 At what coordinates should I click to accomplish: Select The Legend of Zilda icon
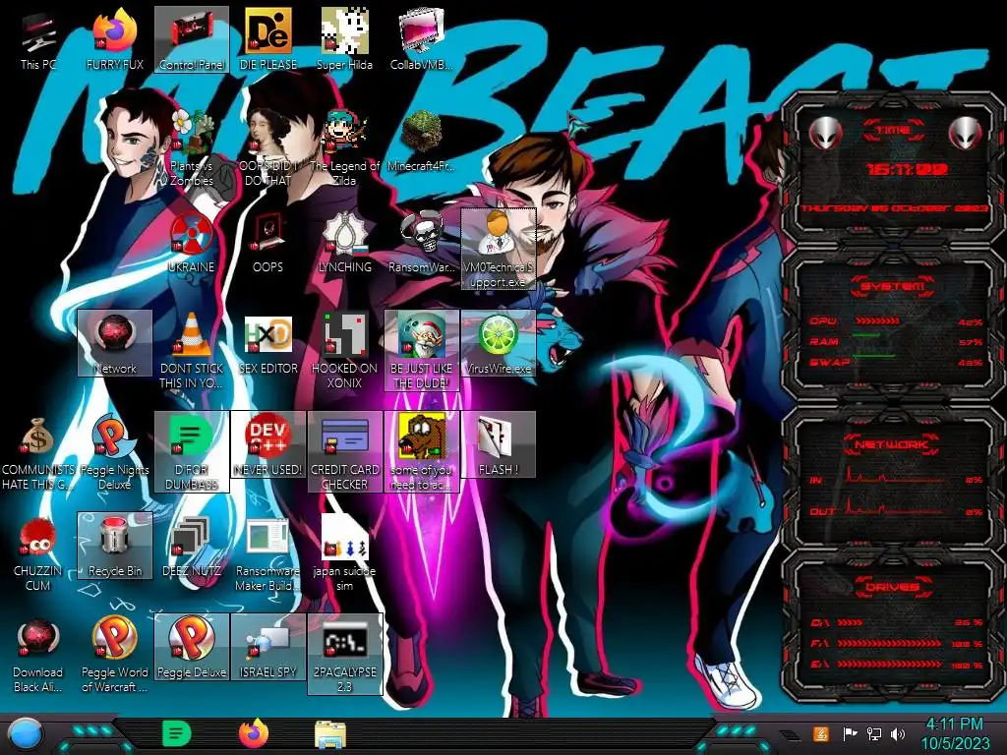[x=344, y=147]
